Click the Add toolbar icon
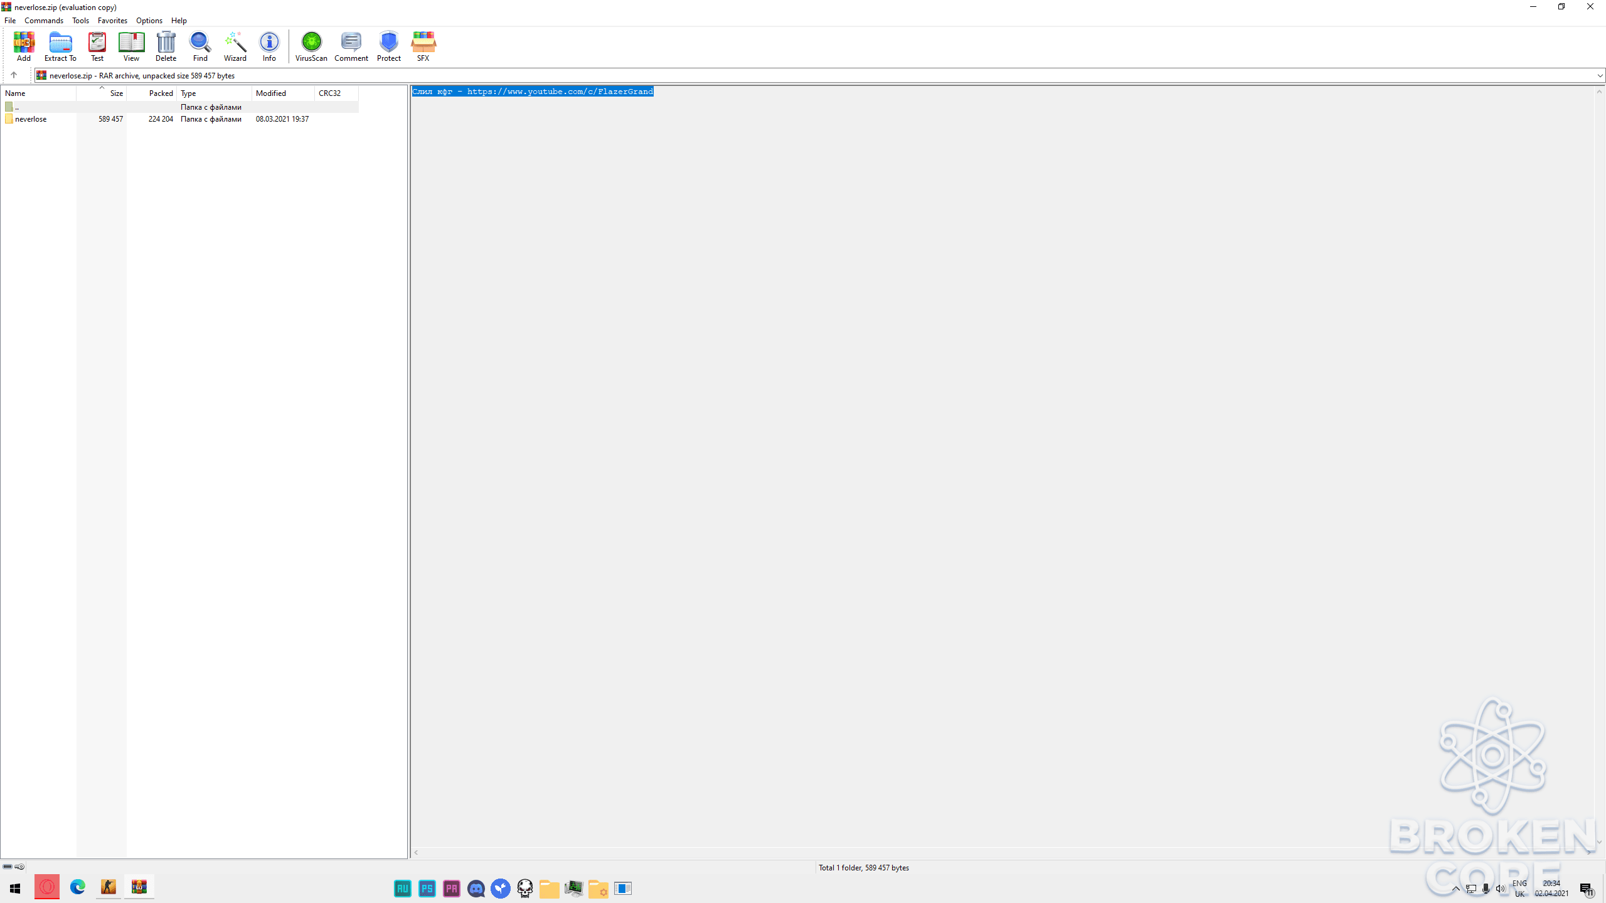The image size is (1606, 903). click(x=24, y=47)
